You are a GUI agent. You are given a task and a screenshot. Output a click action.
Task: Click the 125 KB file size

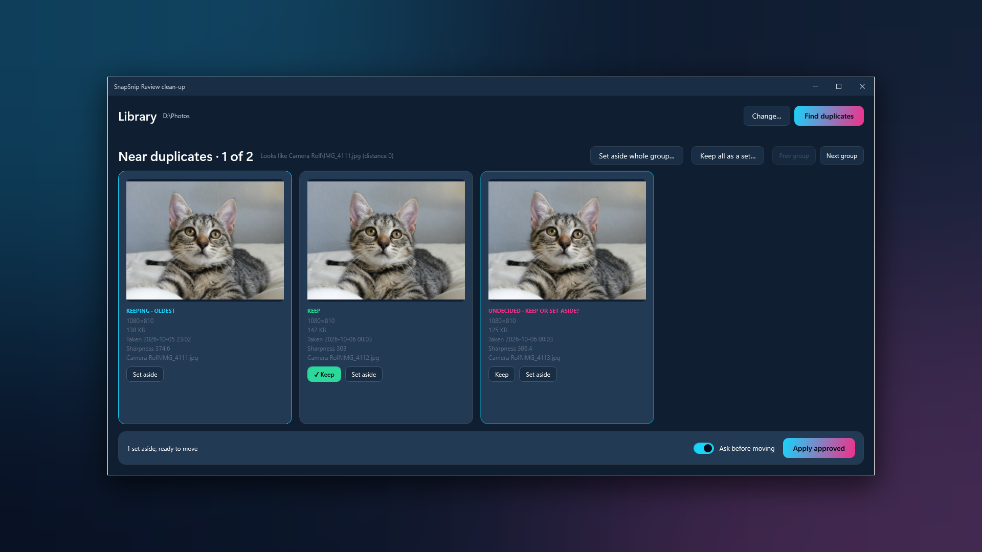(498, 330)
